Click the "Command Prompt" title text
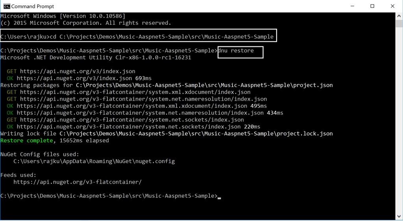 pos(33,6)
